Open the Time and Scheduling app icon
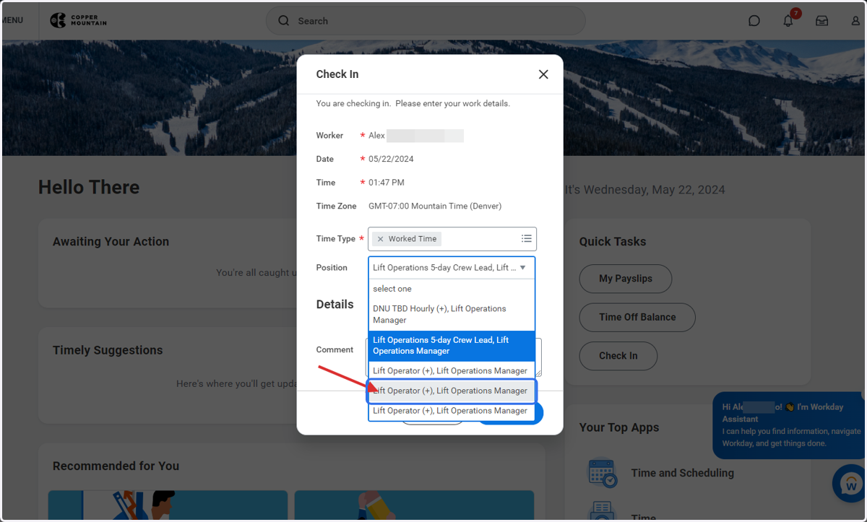The height and width of the screenshot is (522, 867). pos(602,473)
